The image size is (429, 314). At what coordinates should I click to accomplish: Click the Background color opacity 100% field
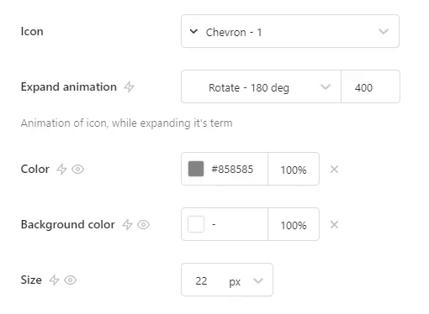click(294, 224)
